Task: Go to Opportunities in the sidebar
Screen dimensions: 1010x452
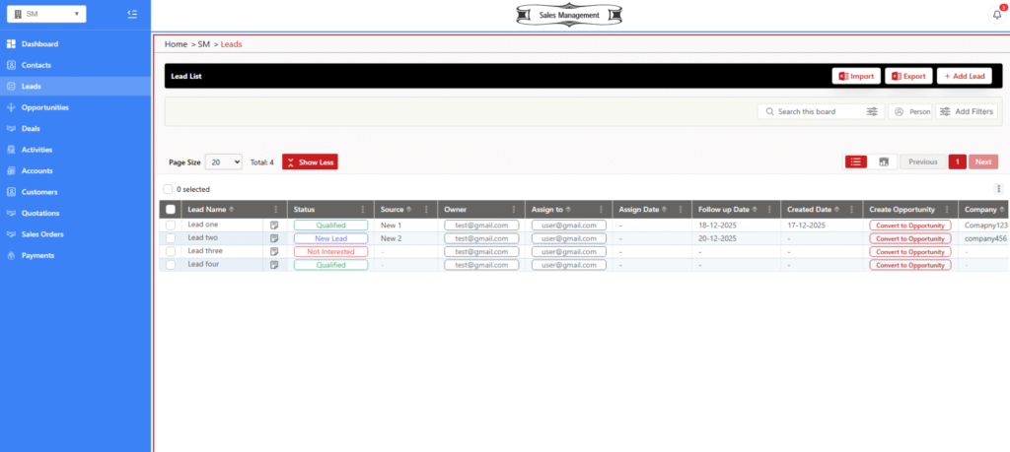Action: click(44, 107)
